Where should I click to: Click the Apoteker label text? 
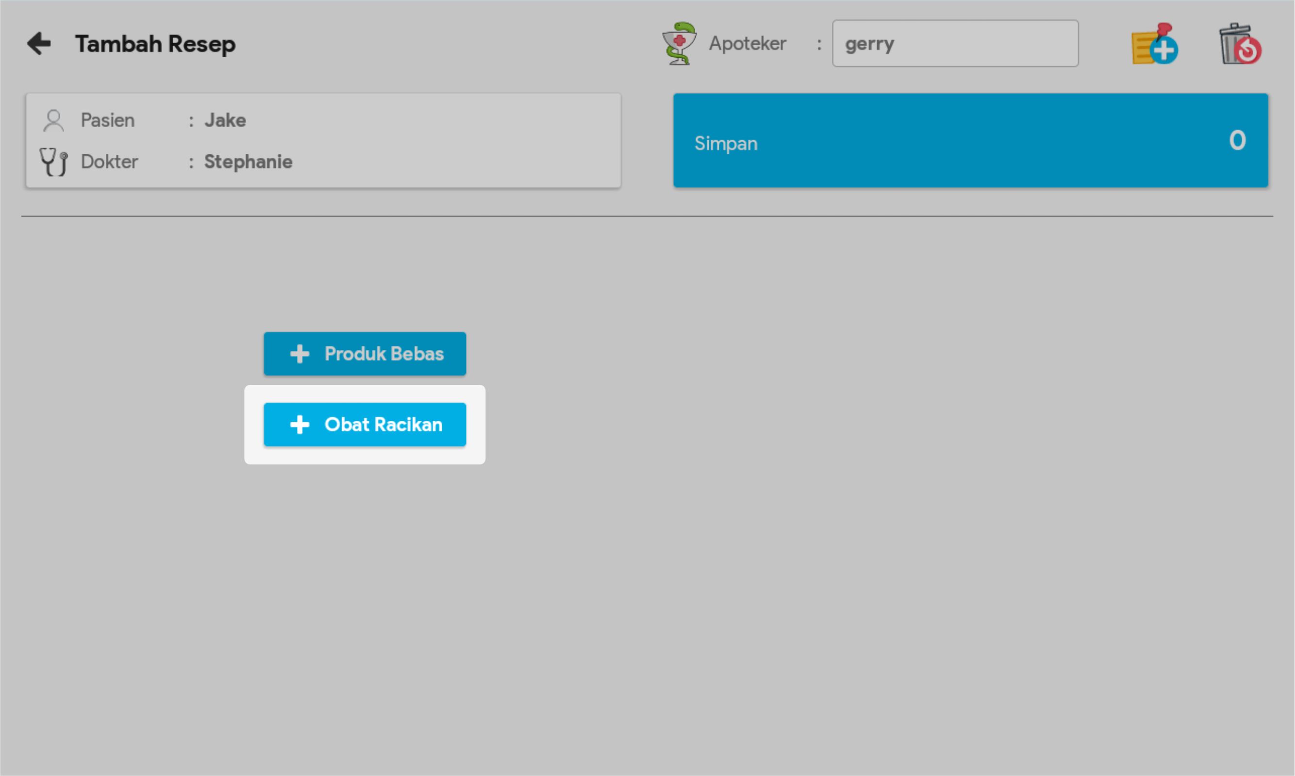[747, 43]
